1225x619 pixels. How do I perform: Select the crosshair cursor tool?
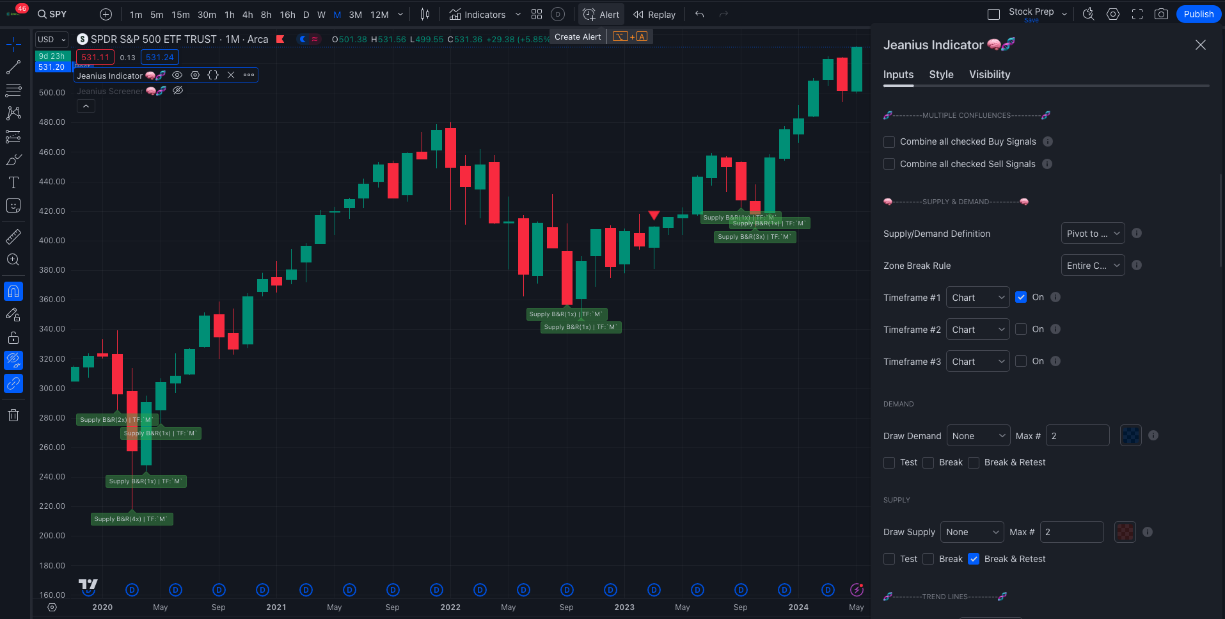pos(13,44)
